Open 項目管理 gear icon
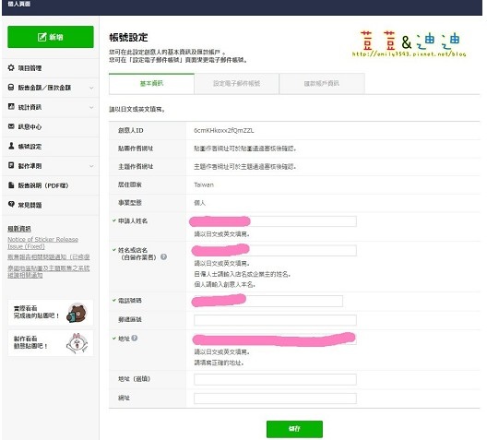Image resolution: width=487 pixels, height=440 pixels. (11, 67)
